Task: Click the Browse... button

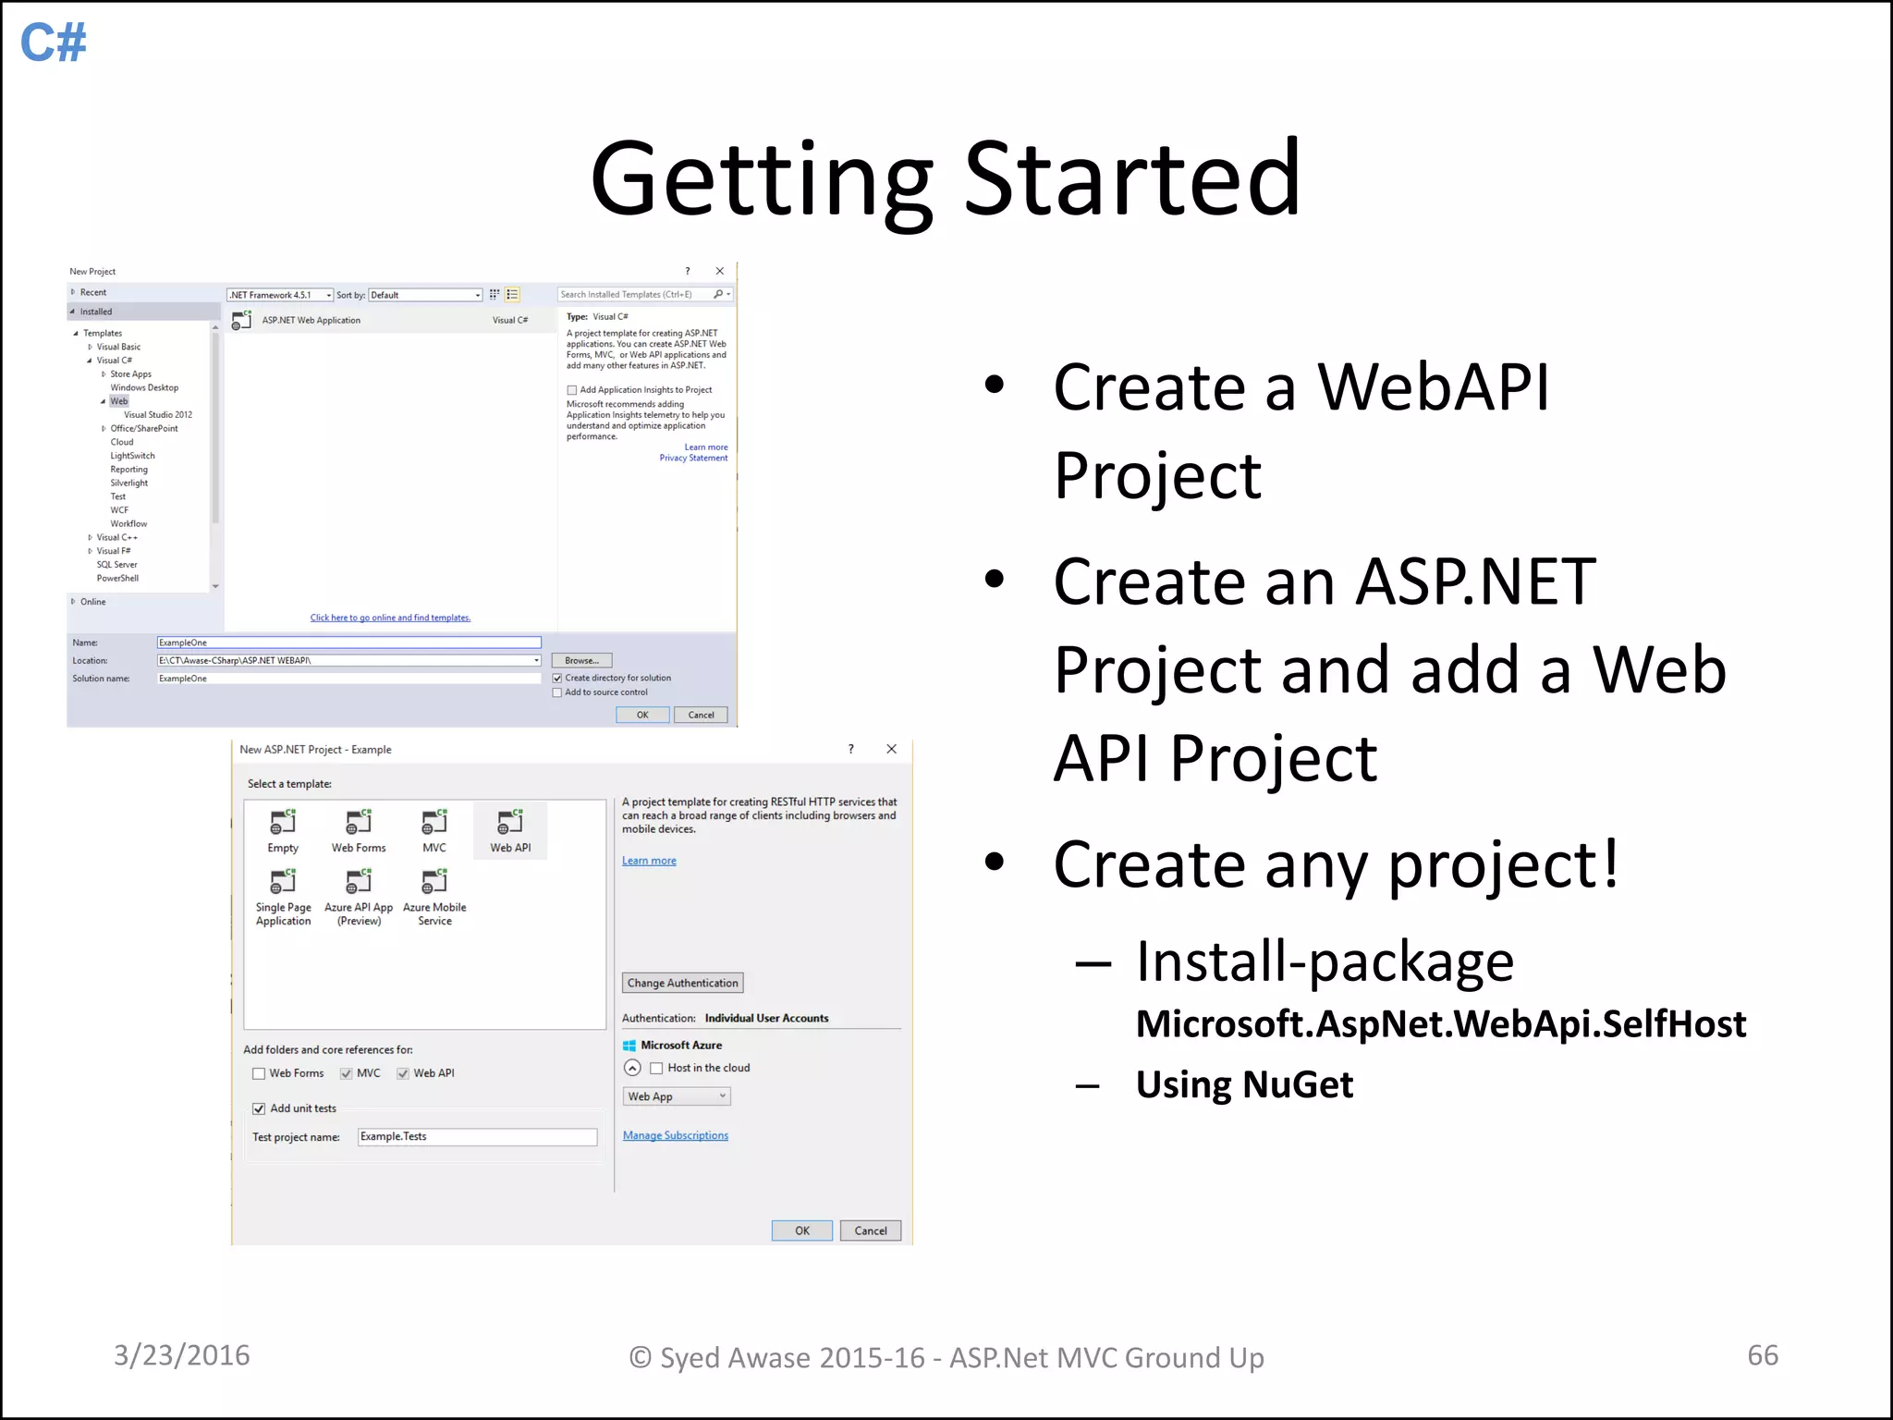Action: [x=581, y=660]
